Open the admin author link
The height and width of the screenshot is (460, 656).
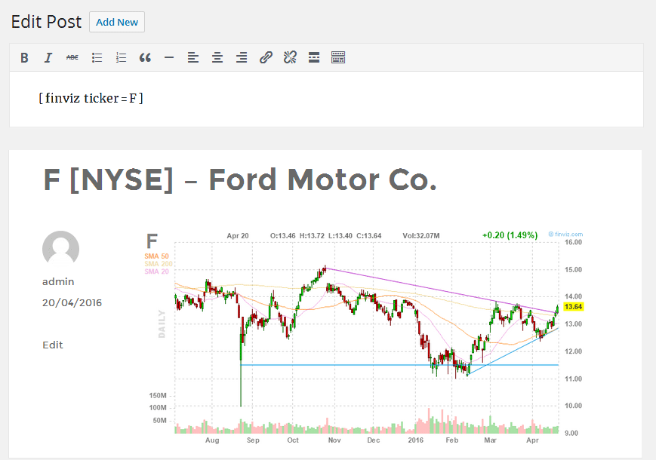click(58, 281)
